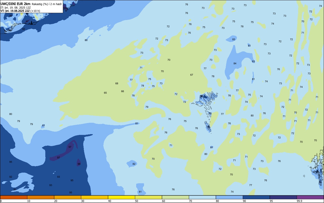Select the 90–95 dark blue legend swatch
This screenshot has height=203, width=324.
[x=256, y=197]
